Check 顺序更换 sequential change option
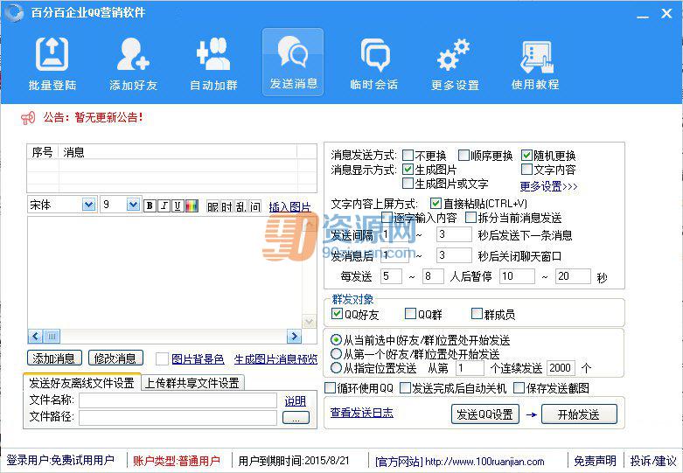This screenshot has height=473, width=683. [x=463, y=155]
